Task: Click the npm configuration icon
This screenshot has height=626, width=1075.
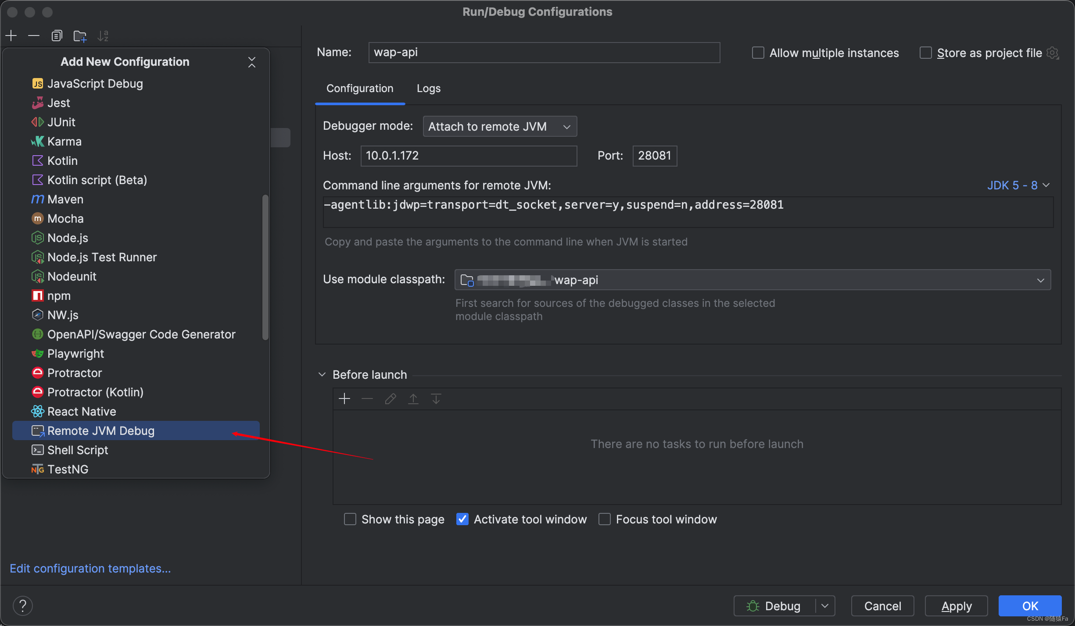Action: (x=36, y=295)
